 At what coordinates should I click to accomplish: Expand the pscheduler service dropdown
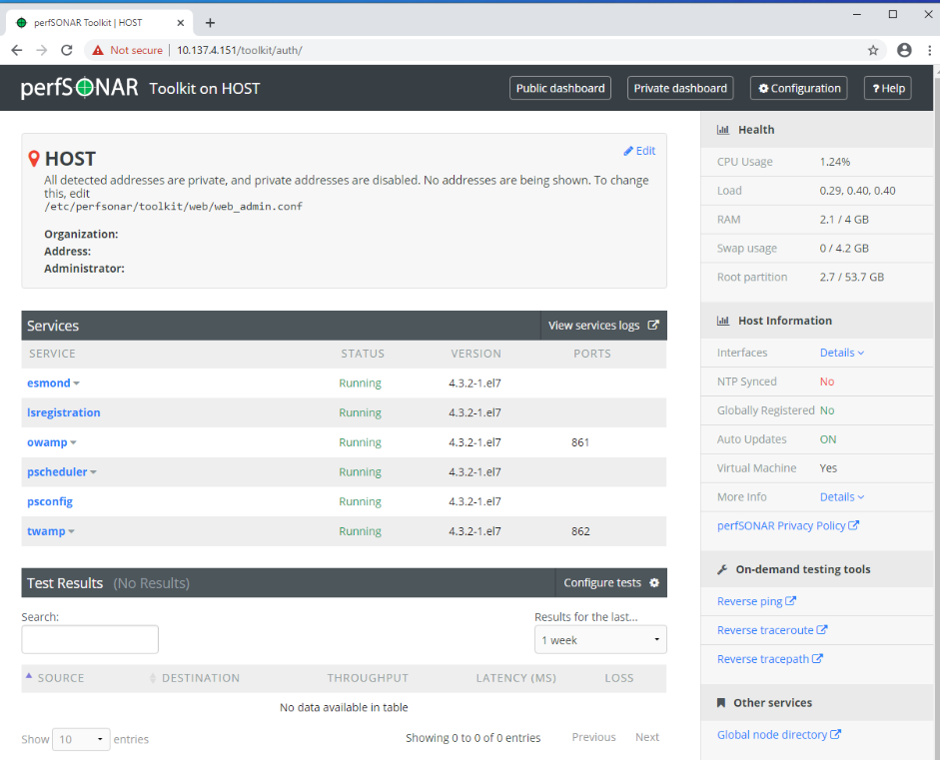(93, 472)
